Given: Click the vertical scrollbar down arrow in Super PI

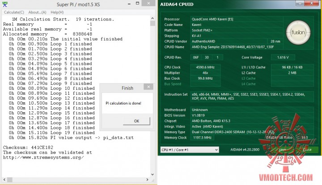Looking at the screenshot, I should (153, 175).
